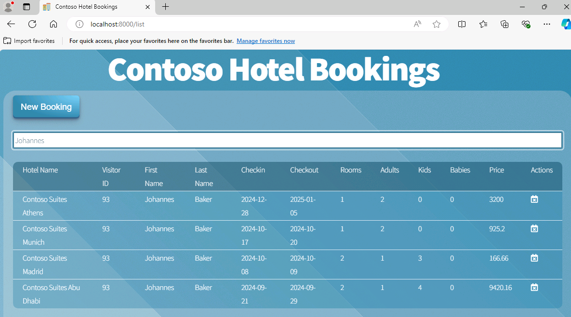The height and width of the screenshot is (317, 571).
Task: Cancel the Contoso Suites Madrid booking
Action: point(534,258)
